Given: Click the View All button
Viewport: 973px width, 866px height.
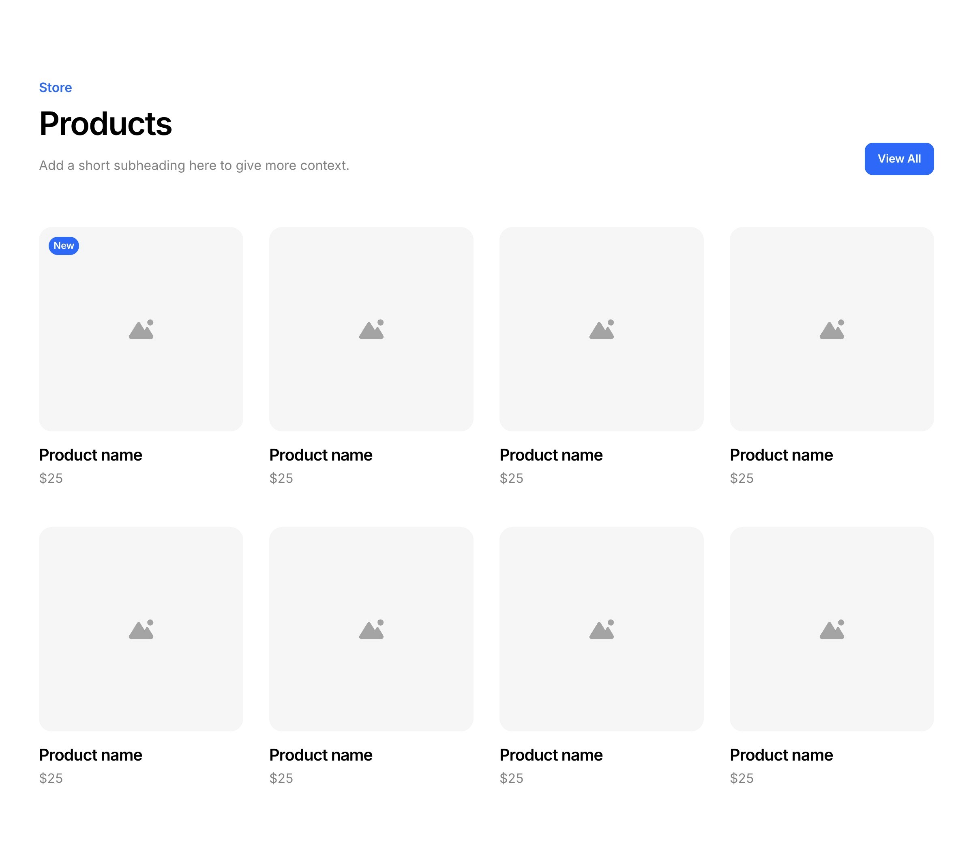Looking at the screenshot, I should [899, 159].
